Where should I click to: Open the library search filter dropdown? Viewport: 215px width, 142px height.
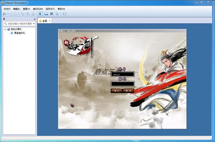pos(34,24)
